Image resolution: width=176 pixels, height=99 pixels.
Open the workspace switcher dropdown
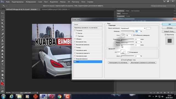(163, 6)
